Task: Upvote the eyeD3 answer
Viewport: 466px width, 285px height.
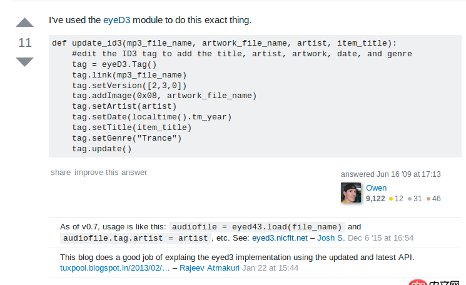Action: [24, 23]
